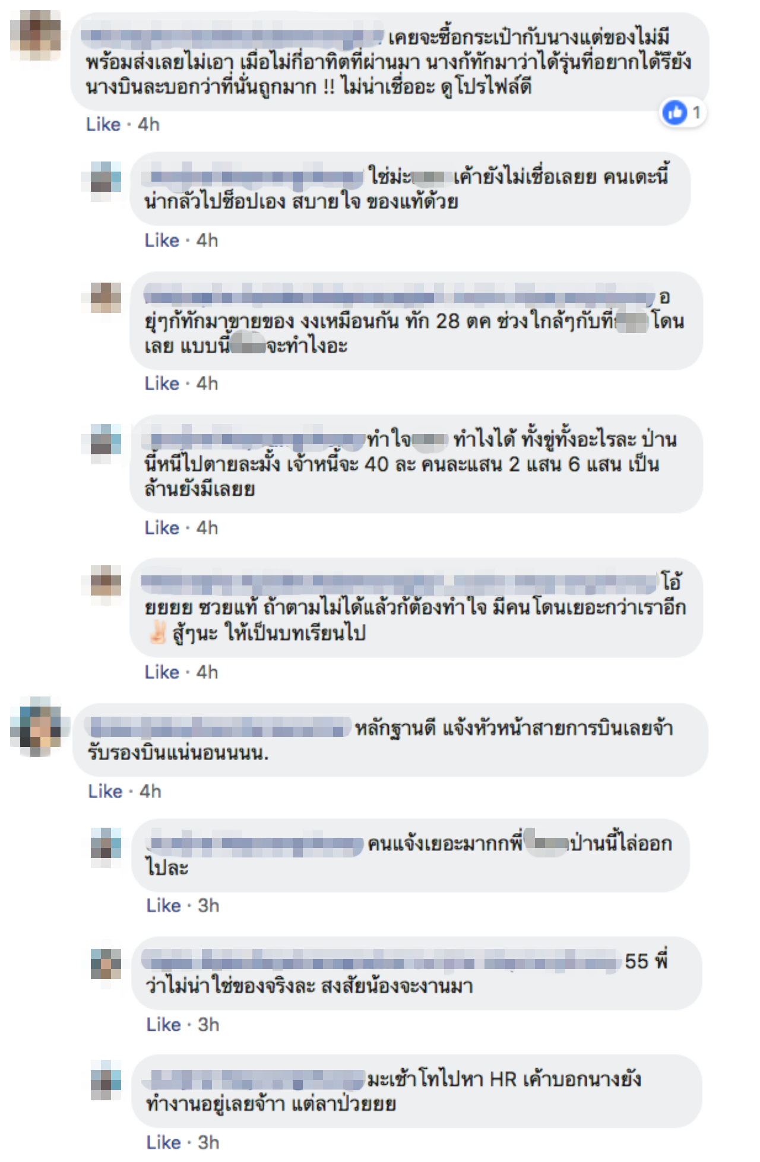Like the reply mentioning 55 พี่

coord(164,1025)
